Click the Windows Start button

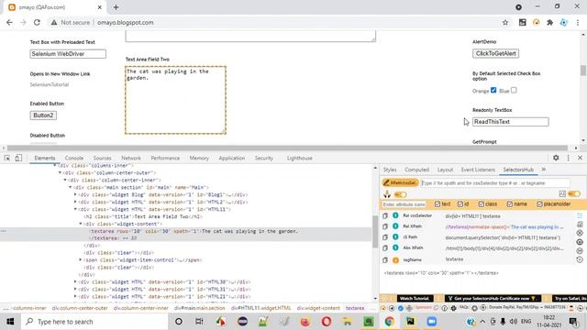pyautogui.click(x=10, y=322)
